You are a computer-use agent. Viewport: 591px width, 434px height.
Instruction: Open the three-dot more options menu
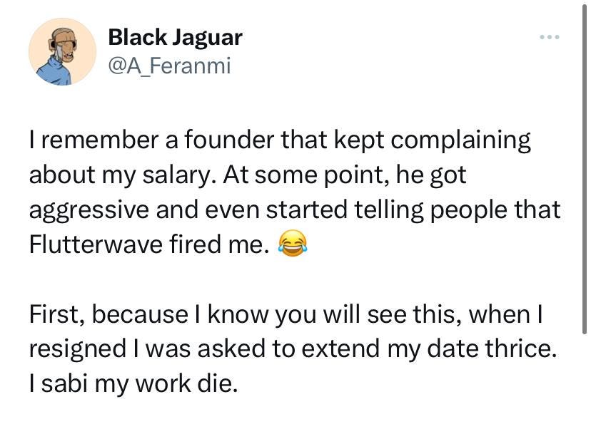pos(549,37)
